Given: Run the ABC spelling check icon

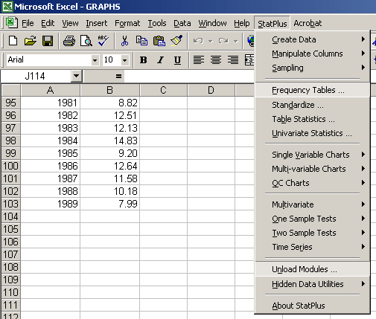Looking at the screenshot, I should [x=103, y=41].
